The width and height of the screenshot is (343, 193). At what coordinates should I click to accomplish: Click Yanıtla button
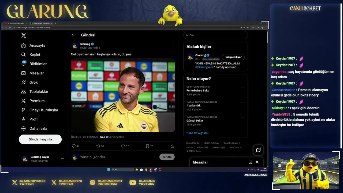167,157
